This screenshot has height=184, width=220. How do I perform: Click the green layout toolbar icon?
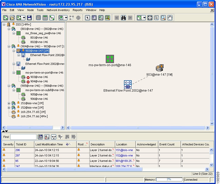[x=139, y=18]
